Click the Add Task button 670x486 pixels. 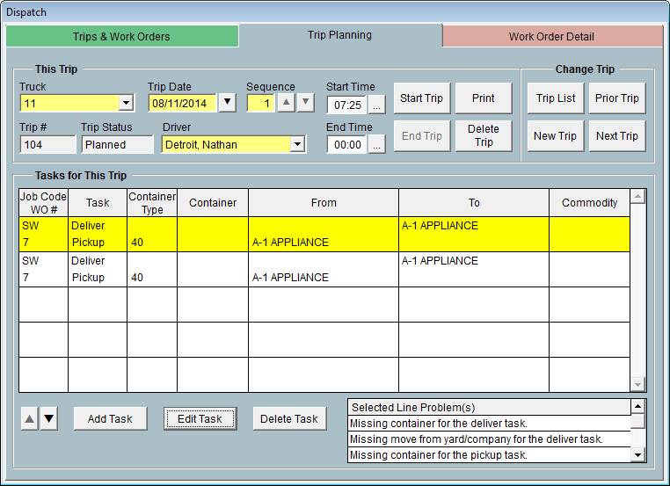point(110,418)
